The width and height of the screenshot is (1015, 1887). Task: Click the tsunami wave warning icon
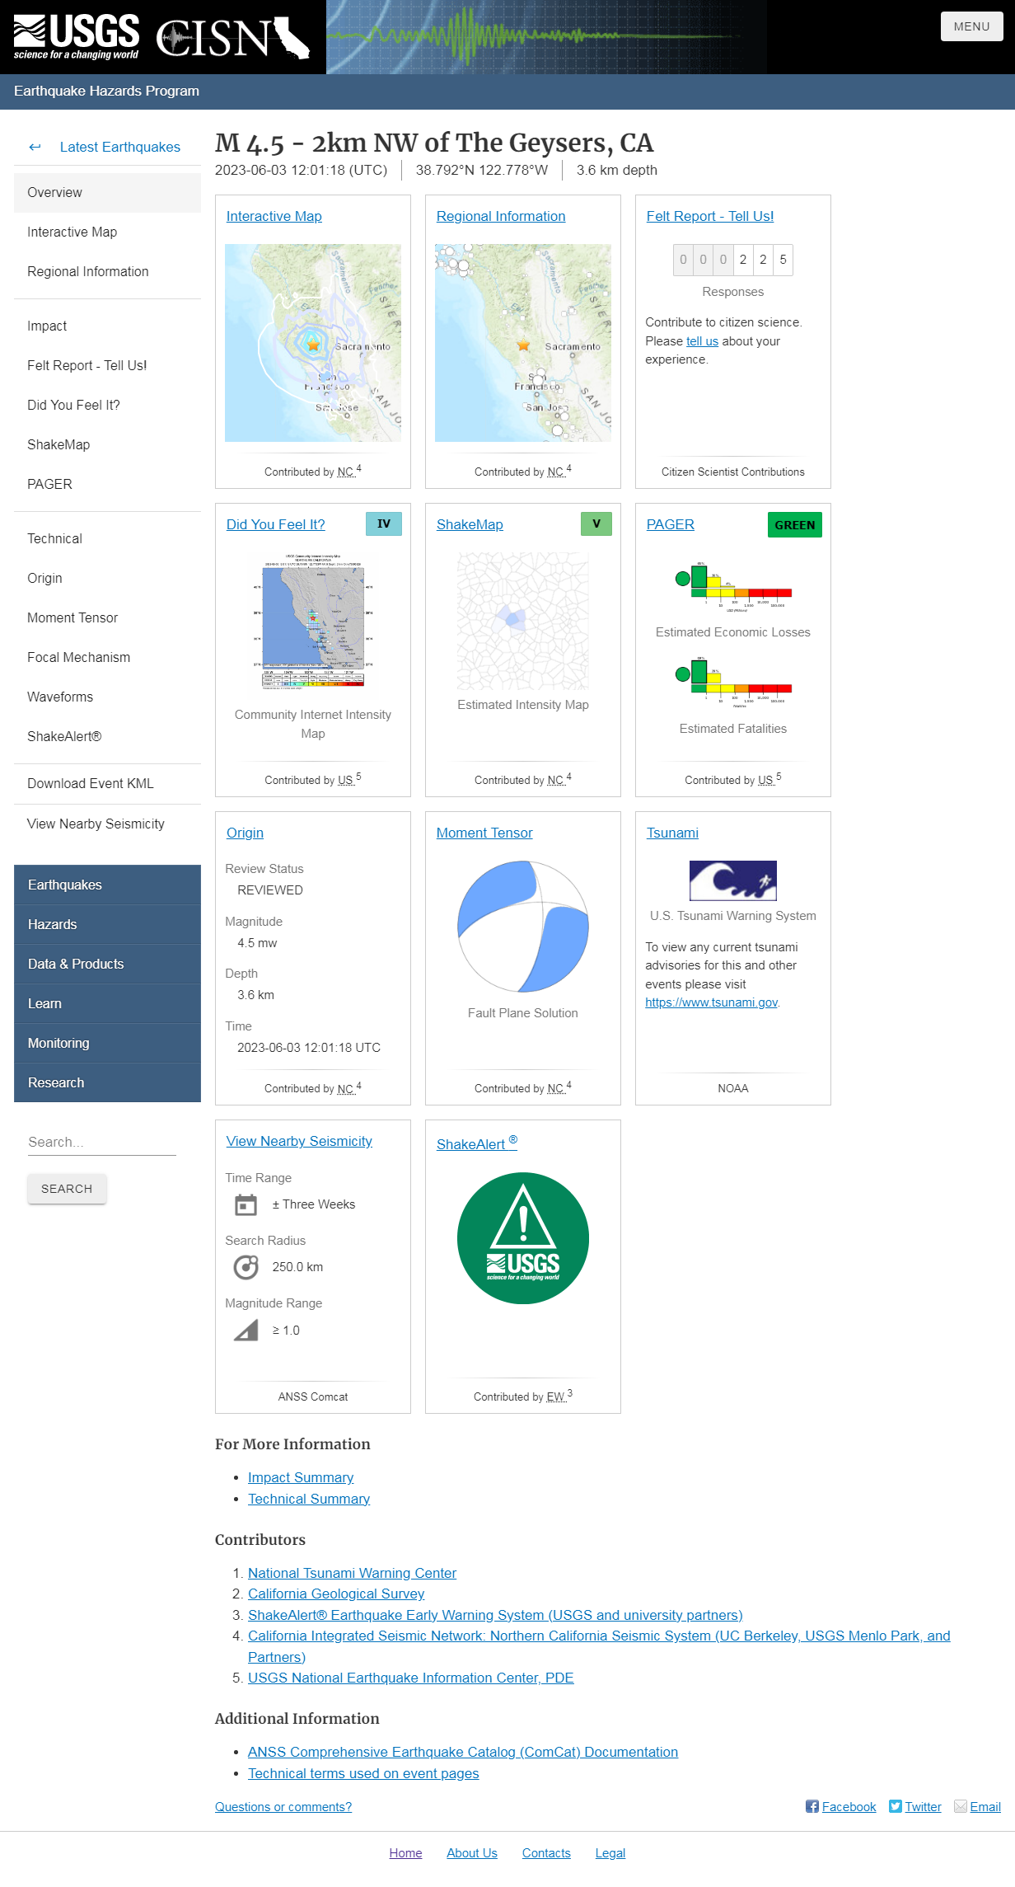tap(732, 880)
